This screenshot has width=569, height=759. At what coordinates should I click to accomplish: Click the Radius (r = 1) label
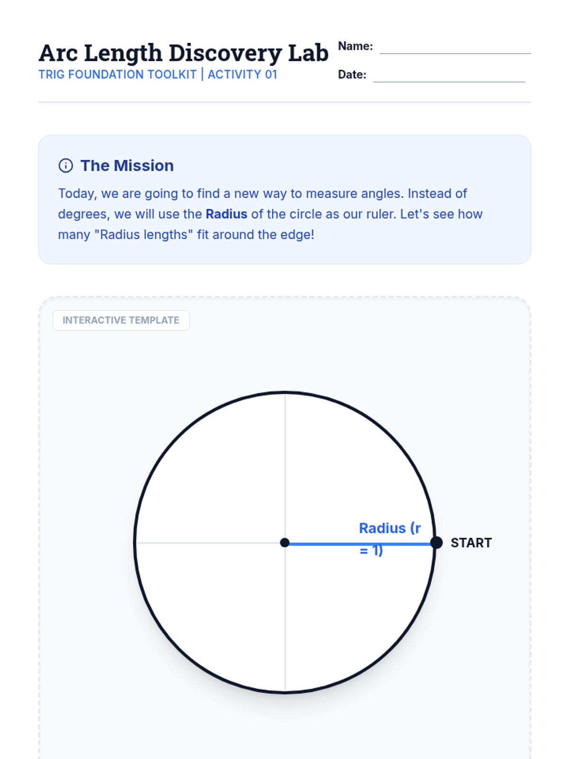(389, 528)
